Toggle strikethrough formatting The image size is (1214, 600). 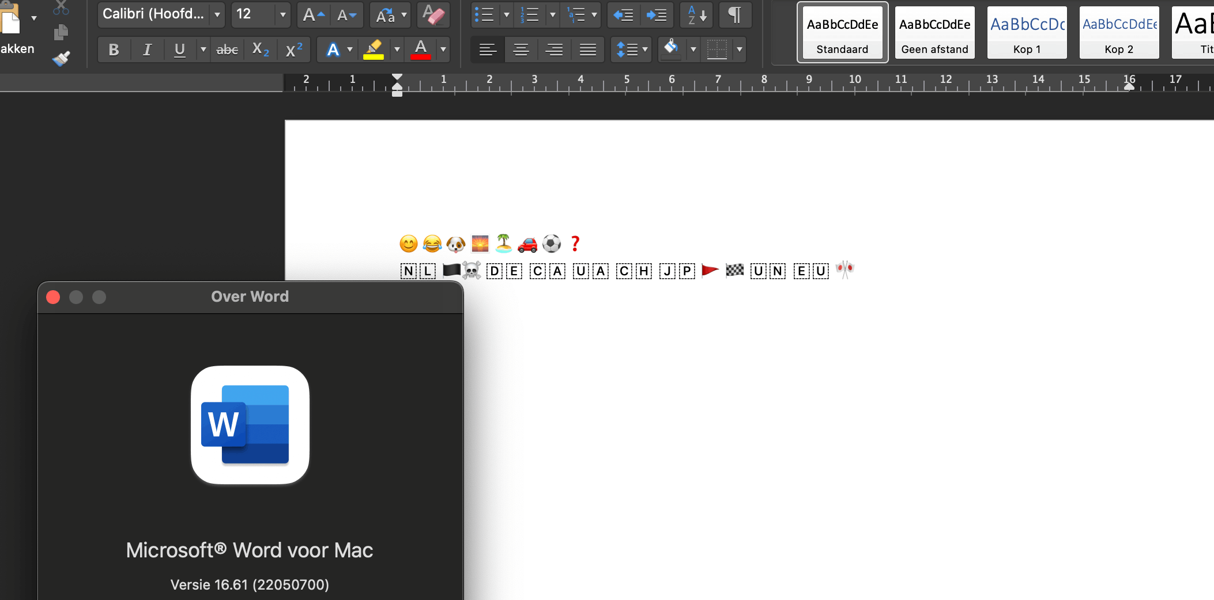227,50
